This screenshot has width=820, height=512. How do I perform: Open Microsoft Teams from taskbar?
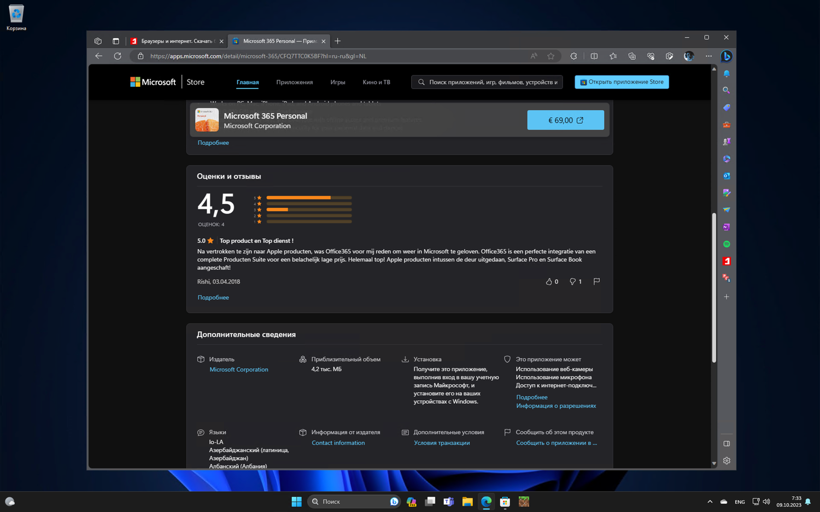point(449,502)
